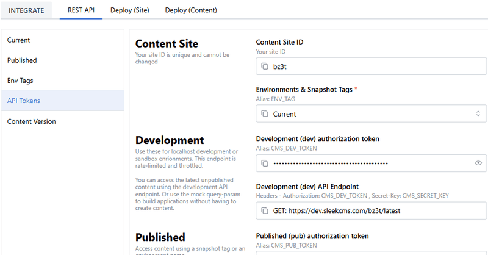Open the INTEGRATE tab
This screenshot has height=255, width=488.
(x=27, y=10)
